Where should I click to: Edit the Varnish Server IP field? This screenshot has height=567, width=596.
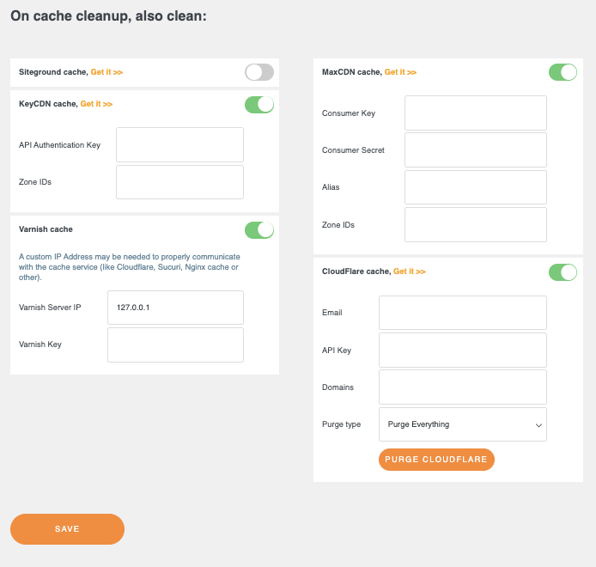click(175, 308)
